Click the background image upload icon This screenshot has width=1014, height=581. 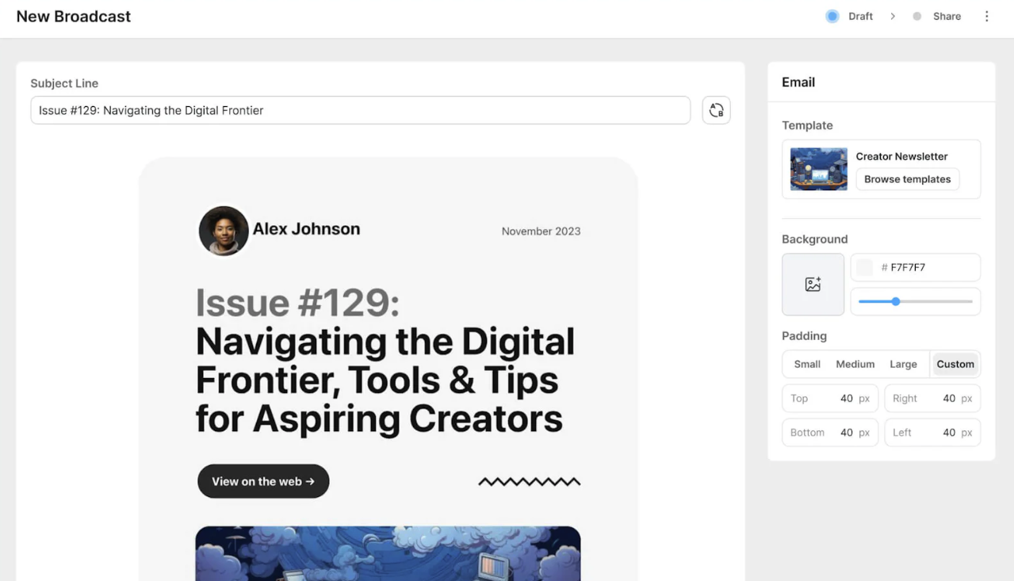(x=813, y=284)
